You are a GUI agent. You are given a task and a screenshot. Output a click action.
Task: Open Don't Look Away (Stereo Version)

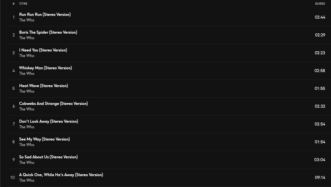pos(49,121)
